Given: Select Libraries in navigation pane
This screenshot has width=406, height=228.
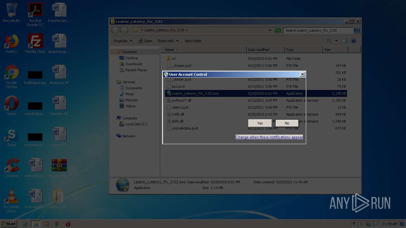Looking at the screenshot, I should coord(129,82).
